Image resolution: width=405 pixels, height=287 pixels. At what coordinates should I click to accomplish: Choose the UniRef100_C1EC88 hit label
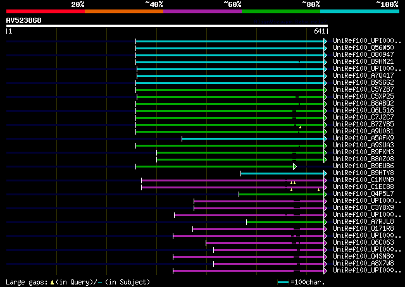click(363, 187)
